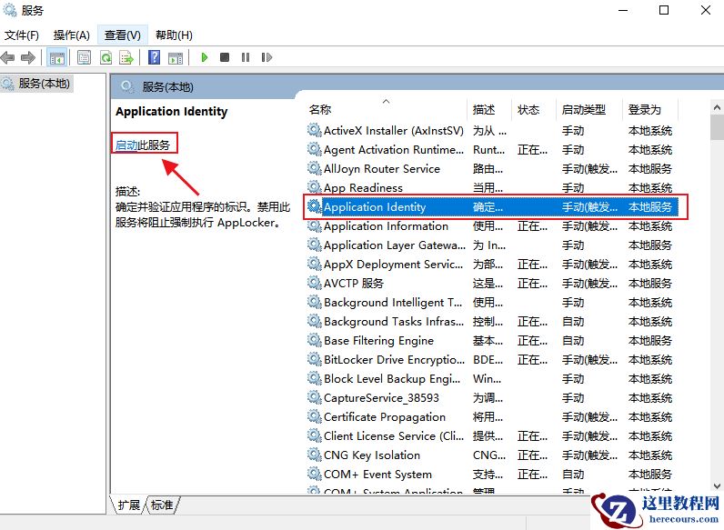Click 本地服务 login of COM+ Event System
The image size is (724, 530).
click(650, 475)
